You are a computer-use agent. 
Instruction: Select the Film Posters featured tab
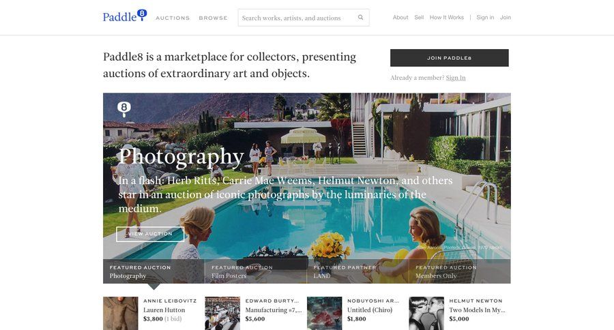coord(255,271)
